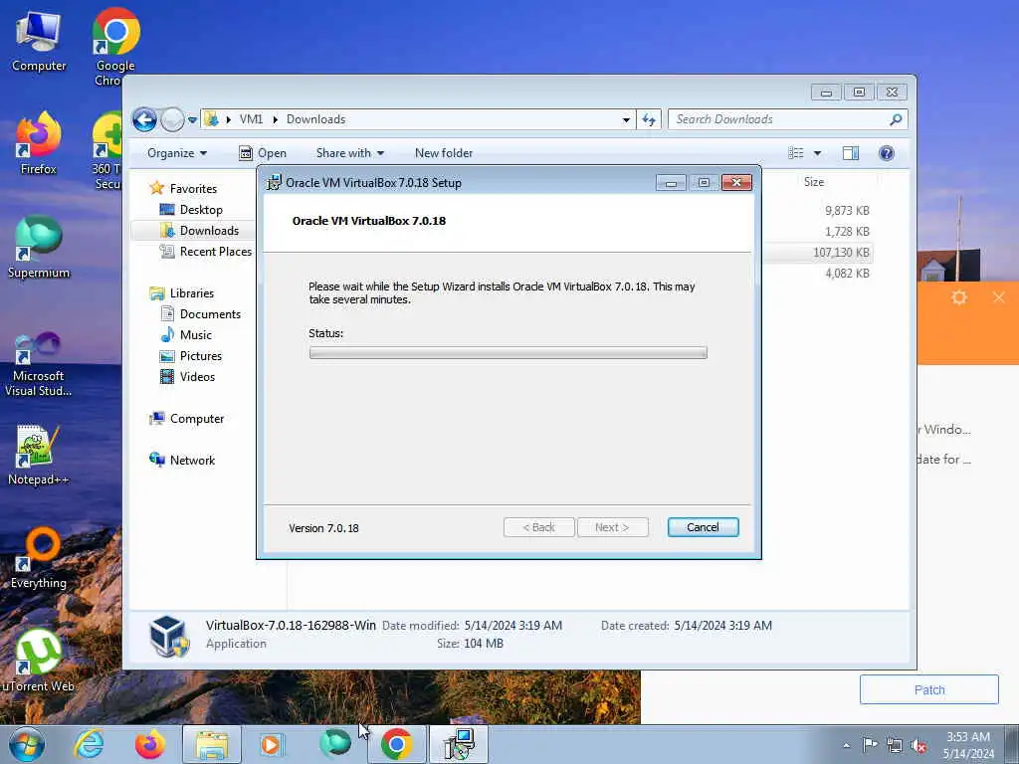Click the VirtualBox file icon in details pane

pos(169,636)
